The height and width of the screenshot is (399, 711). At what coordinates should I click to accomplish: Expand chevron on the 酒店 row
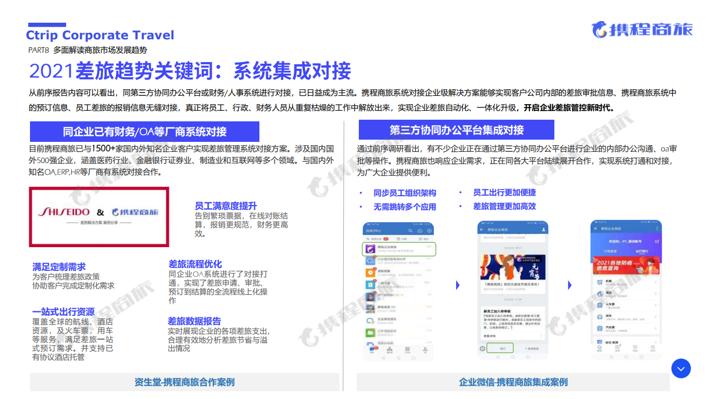pos(655,294)
